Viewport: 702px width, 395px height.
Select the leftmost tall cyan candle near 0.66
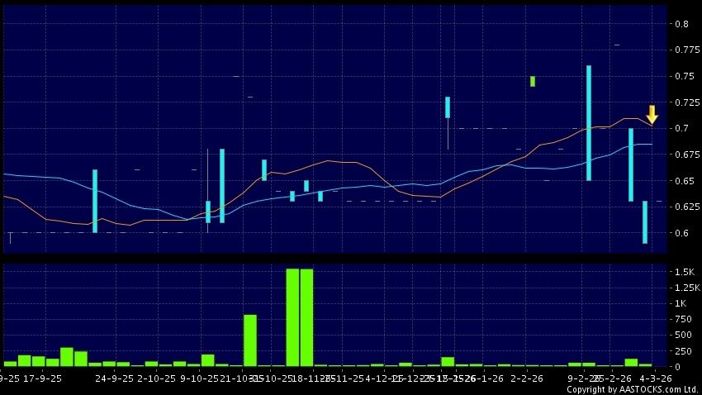95,201
